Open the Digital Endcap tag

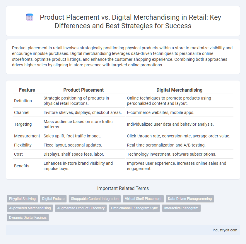[53, 199]
